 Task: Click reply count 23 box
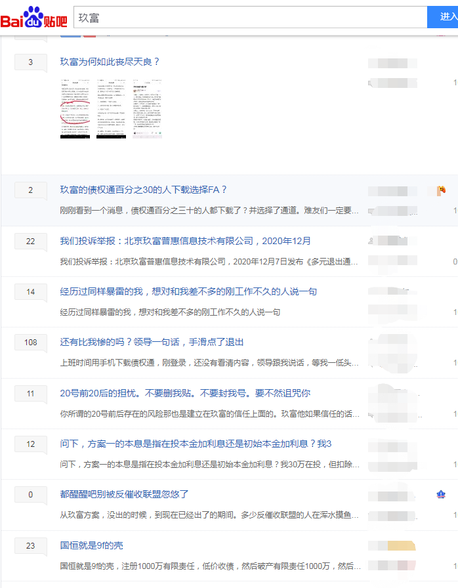click(x=31, y=545)
